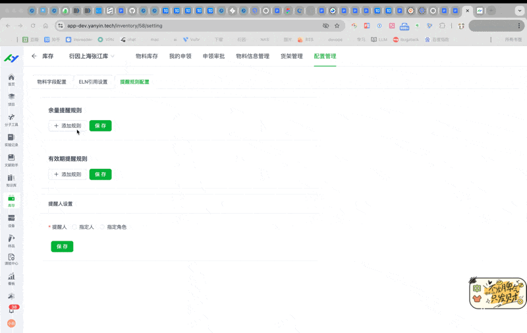This screenshot has height=333, width=527.
Task: Switch to 物料字段配置 tab
Action: pyautogui.click(x=52, y=82)
